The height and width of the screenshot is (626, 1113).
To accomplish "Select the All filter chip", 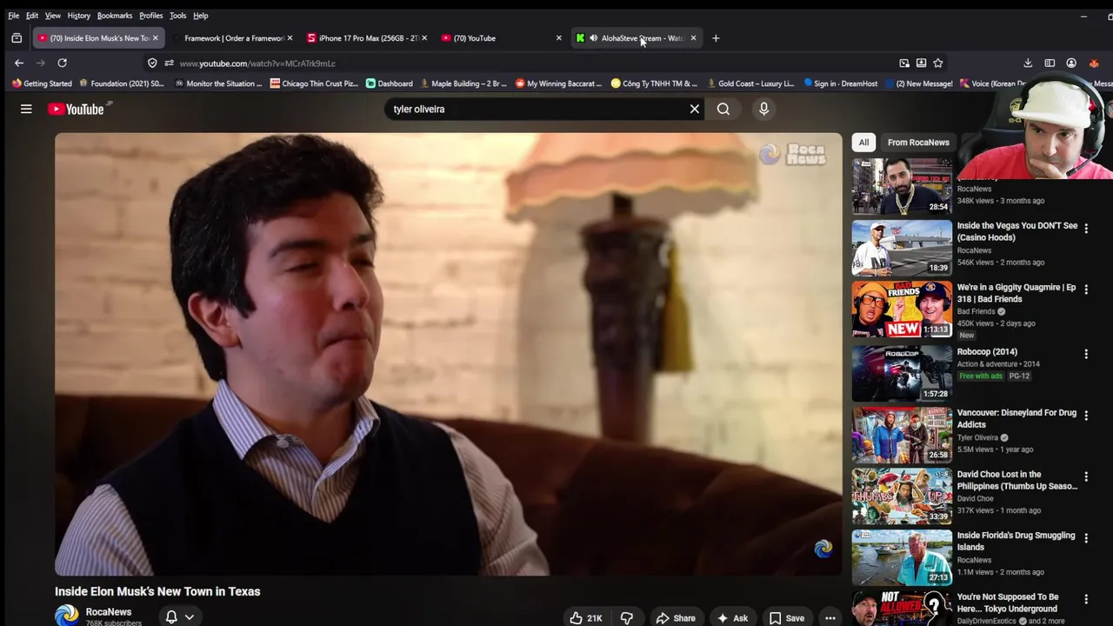I will [x=863, y=142].
